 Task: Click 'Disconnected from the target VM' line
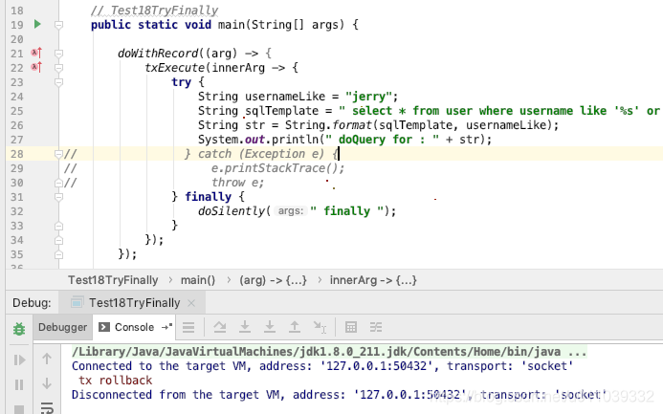(x=339, y=395)
